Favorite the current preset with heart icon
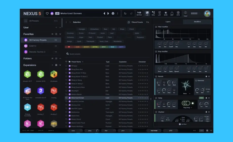The height and width of the screenshot is (142, 233). (x=47, y=13)
